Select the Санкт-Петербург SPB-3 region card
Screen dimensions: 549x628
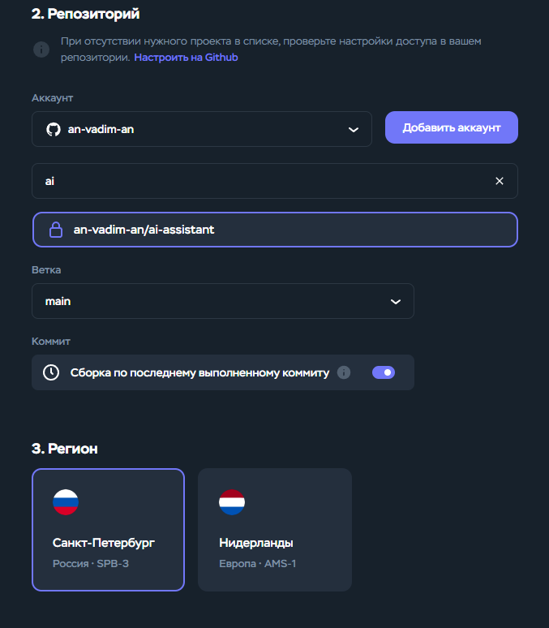(108, 530)
